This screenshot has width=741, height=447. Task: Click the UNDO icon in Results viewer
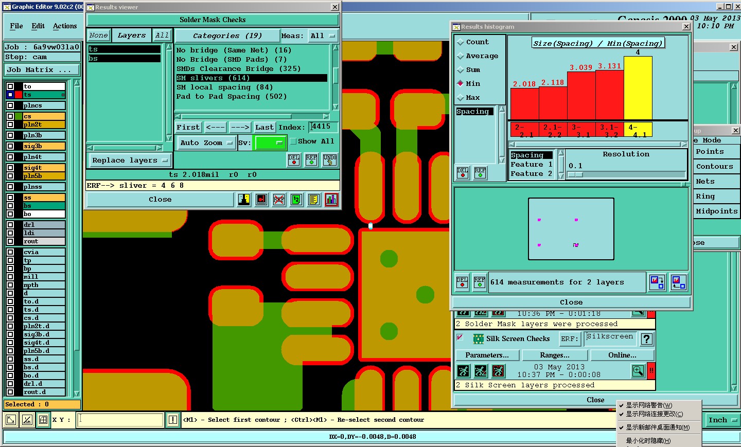[330, 160]
